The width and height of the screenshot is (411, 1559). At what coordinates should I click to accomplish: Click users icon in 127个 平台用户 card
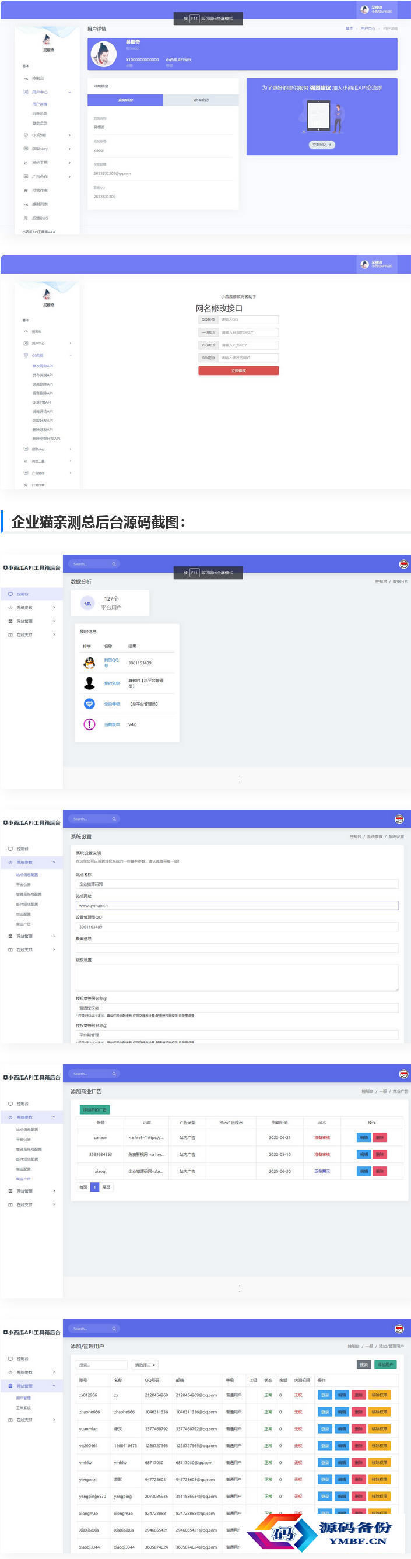point(87,604)
